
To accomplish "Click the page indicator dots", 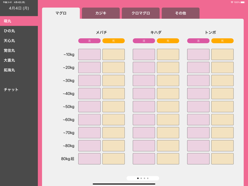I will [143, 178].
